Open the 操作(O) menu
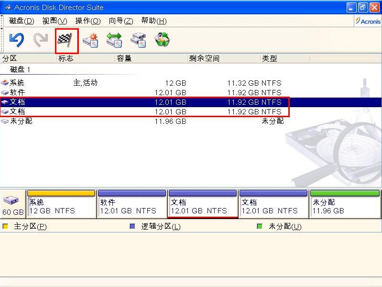The width and height of the screenshot is (382, 287). [88, 21]
